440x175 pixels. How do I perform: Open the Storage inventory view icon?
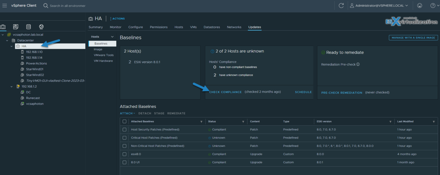tap(28, 26)
